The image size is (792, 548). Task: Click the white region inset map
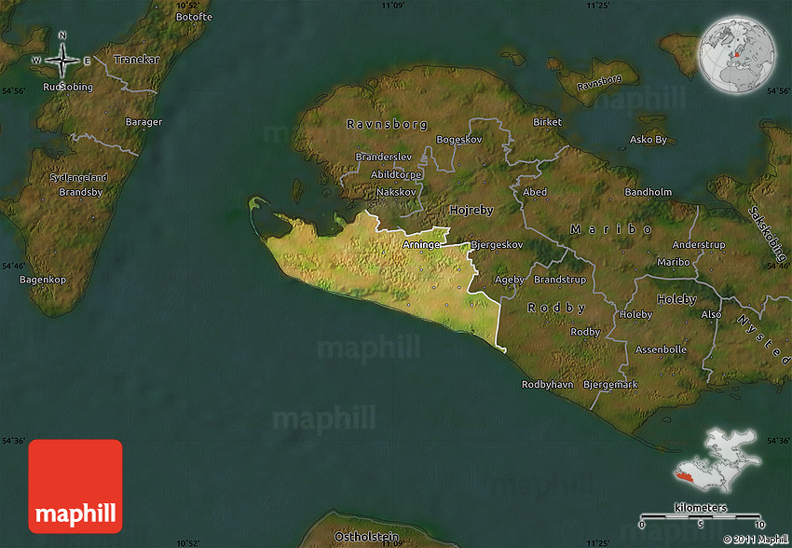(x=718, y=458)
